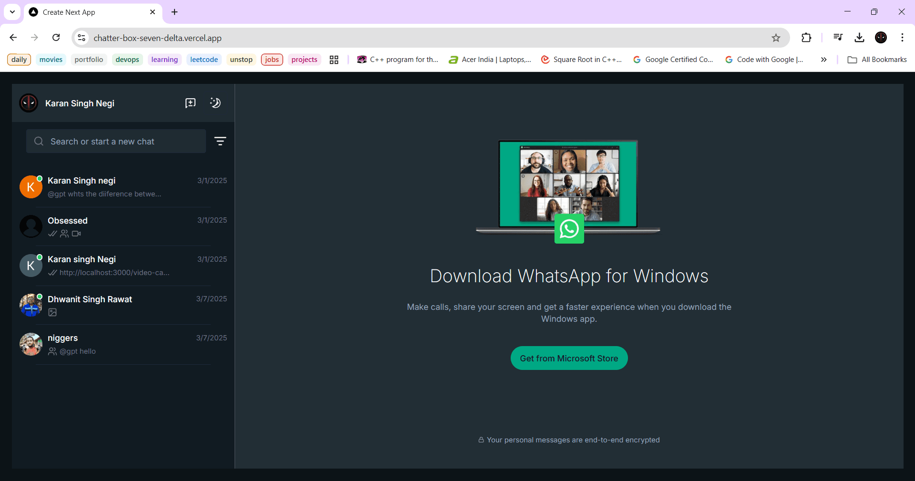This screenshot has width=915, height=481.
Task: Click the double-check ticks in the Obsessed row
Action: pos(52,234)
